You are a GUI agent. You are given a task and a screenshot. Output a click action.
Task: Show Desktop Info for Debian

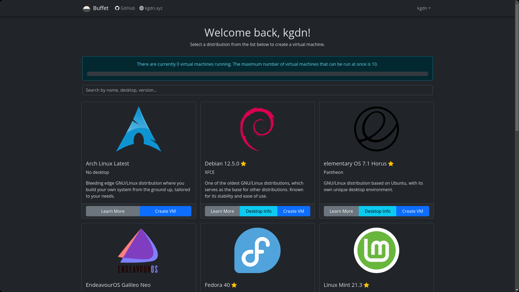click(x=258, y=211)
